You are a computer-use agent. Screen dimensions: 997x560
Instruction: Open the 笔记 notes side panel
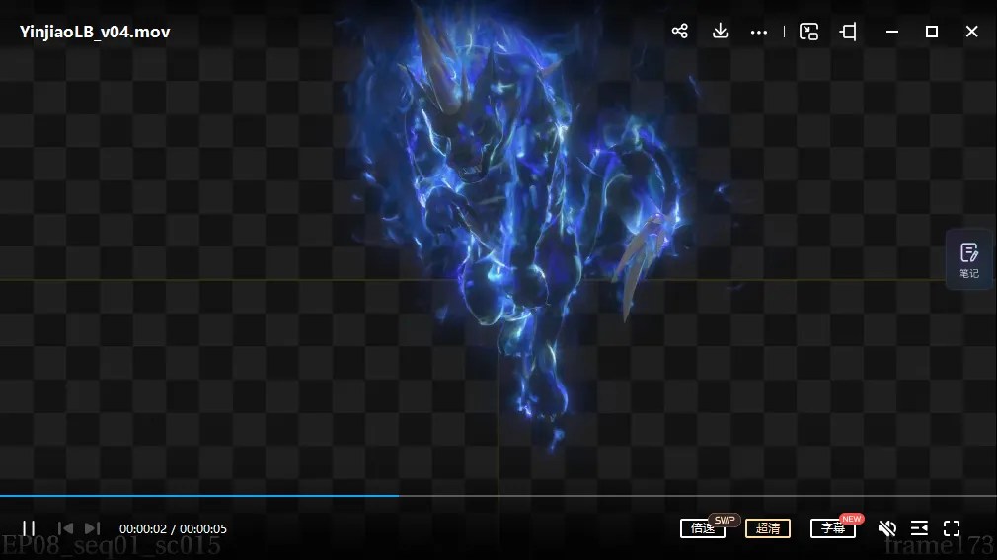(x=969, y=260)
